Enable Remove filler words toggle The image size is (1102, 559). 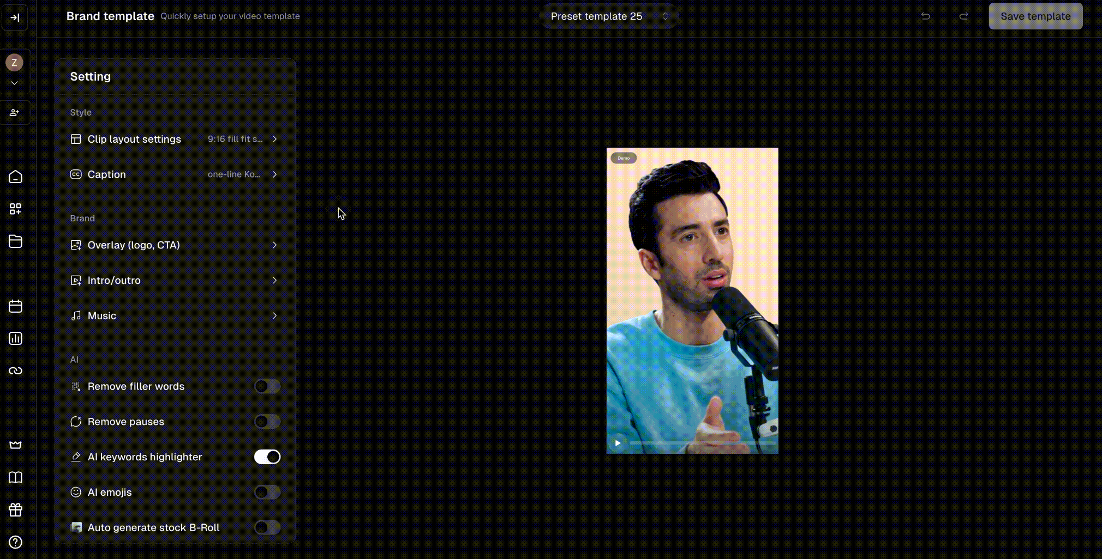pyautogui.click(x=267, y=386)
